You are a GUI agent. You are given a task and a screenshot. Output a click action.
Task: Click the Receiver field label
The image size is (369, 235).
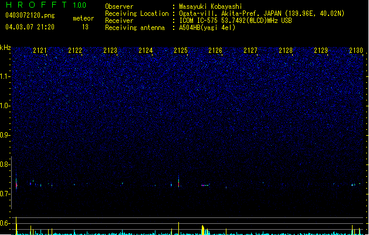(119, 21)
